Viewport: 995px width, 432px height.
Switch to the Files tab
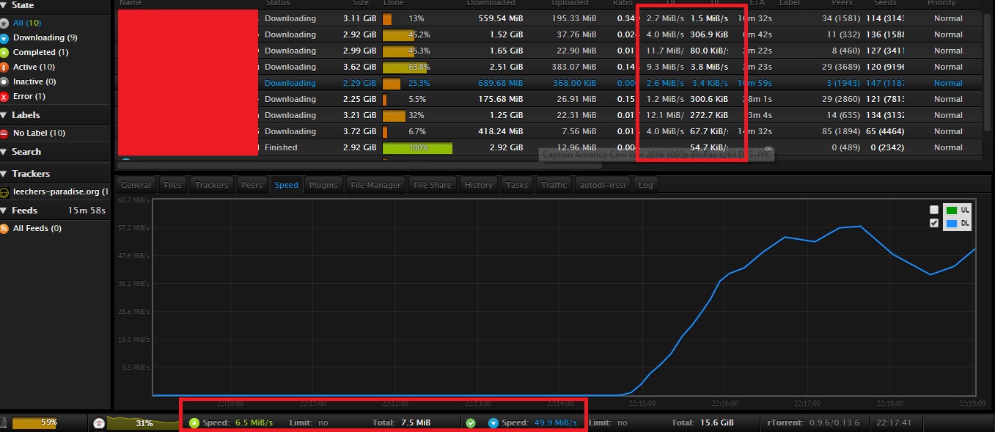(x=173, y=185)
